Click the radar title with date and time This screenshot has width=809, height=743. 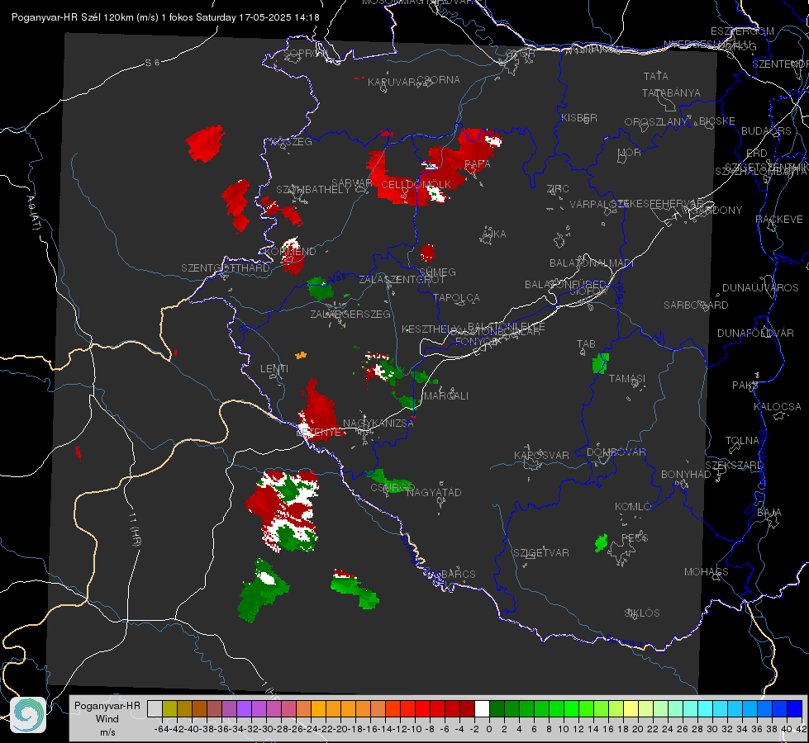tap(165, 17)
